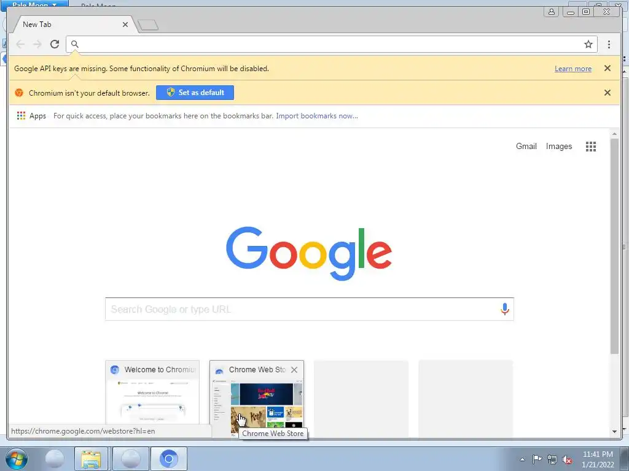Open a new tab with the new-tab button
This screenshot has width=629, height=471.
click(148, 25)
